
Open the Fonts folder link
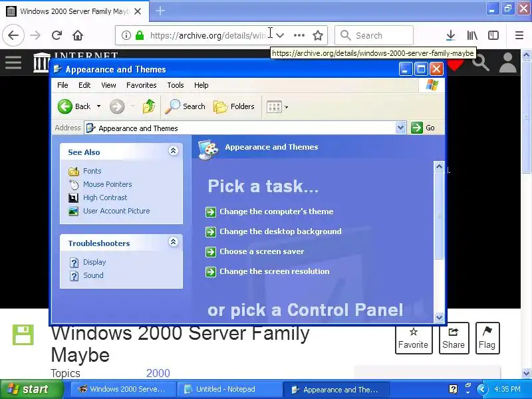pyautogui.click(x=92, y=171)
